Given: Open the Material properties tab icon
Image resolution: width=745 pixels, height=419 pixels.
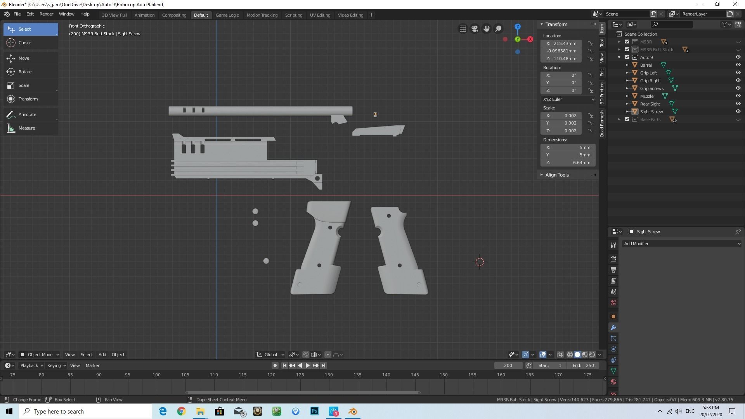Looking at the screenshot, I should click(613, 382).
